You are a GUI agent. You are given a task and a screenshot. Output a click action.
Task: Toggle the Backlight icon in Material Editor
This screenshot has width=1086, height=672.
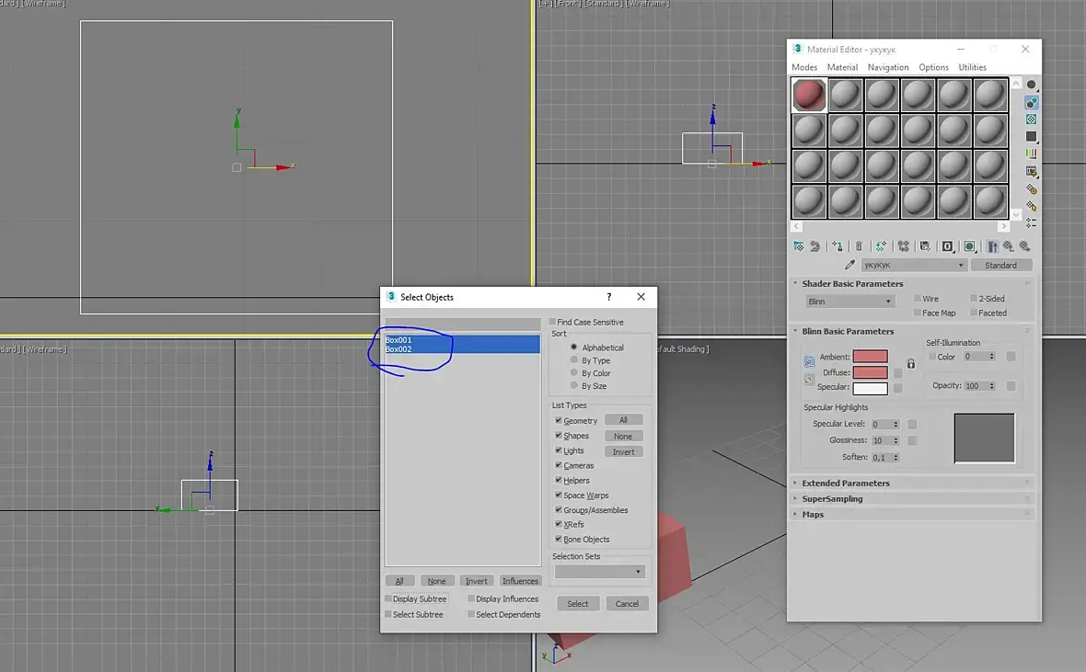tap(1031, 102)
